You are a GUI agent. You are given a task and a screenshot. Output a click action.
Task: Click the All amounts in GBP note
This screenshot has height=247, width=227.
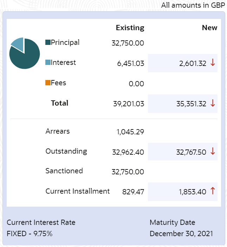(x=193, y=6)
